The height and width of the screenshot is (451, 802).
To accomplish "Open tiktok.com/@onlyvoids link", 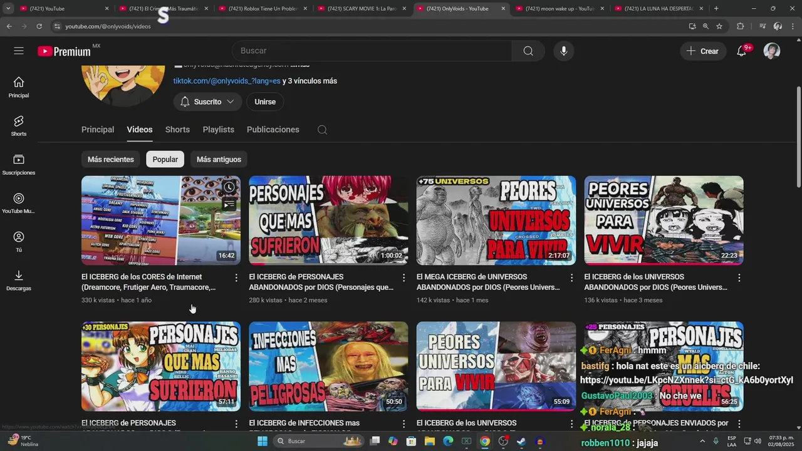I will point(227,81).
